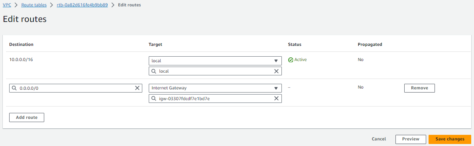Click the Target column header
474x146 pixels.
tap(155, 44)
